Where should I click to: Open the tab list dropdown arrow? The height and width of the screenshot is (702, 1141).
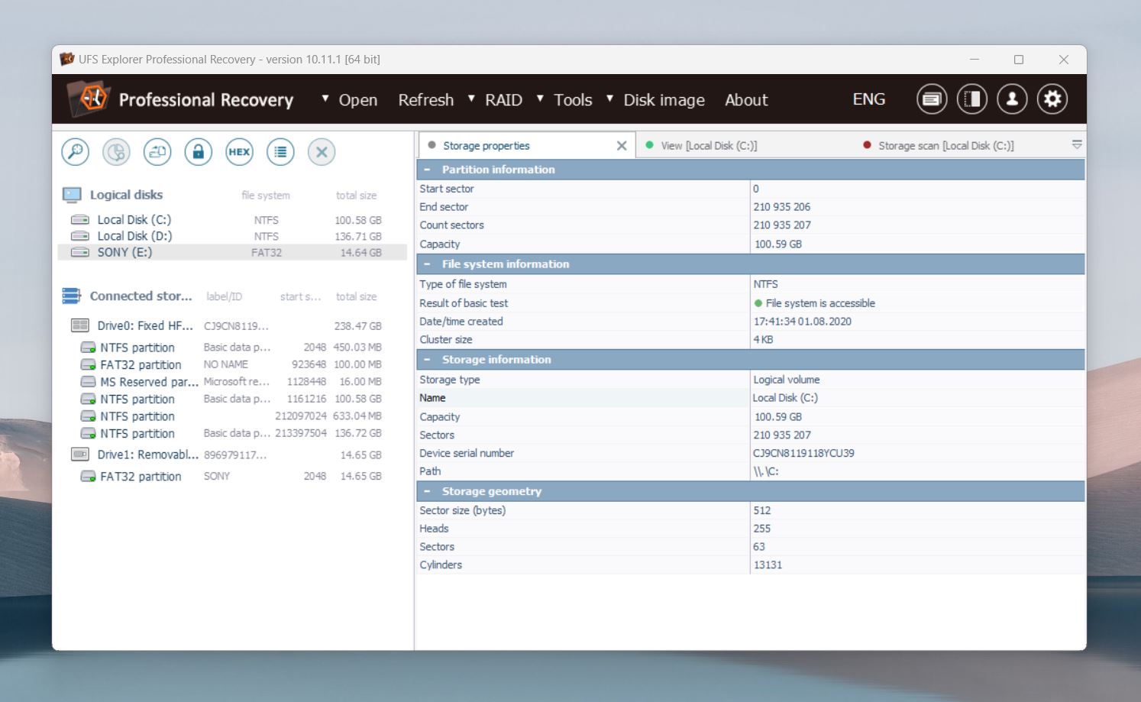tap(1077, 144)
